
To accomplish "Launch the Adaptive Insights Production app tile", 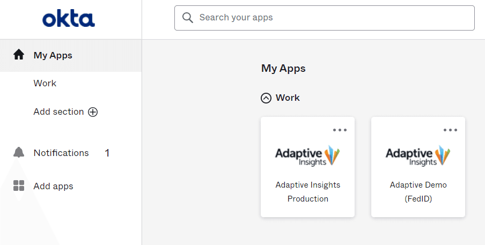I will [x=307, y=191].
